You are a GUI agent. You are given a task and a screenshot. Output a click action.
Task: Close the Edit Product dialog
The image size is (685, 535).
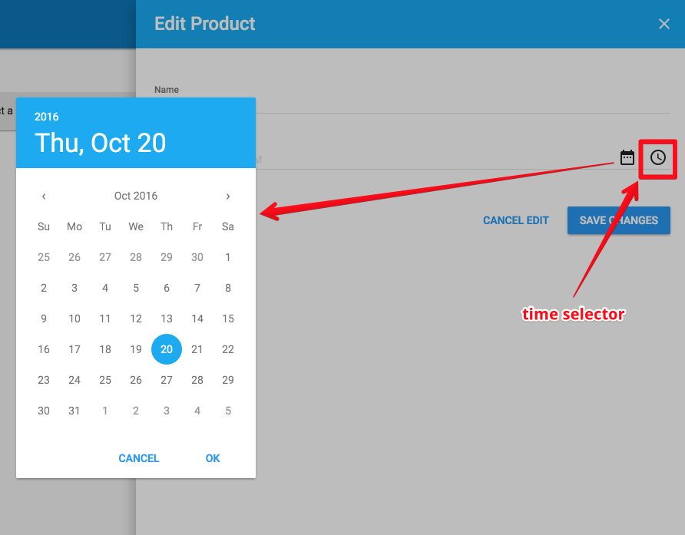coord(664,24)
